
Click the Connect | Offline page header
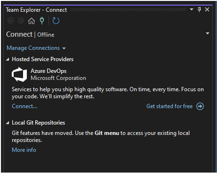[30, 34]
